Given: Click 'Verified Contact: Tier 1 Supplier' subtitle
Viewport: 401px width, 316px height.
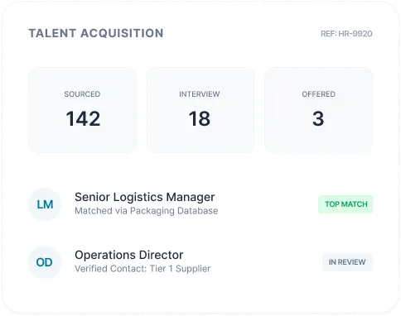Looking at the screenshot, I should coord(143,269).
